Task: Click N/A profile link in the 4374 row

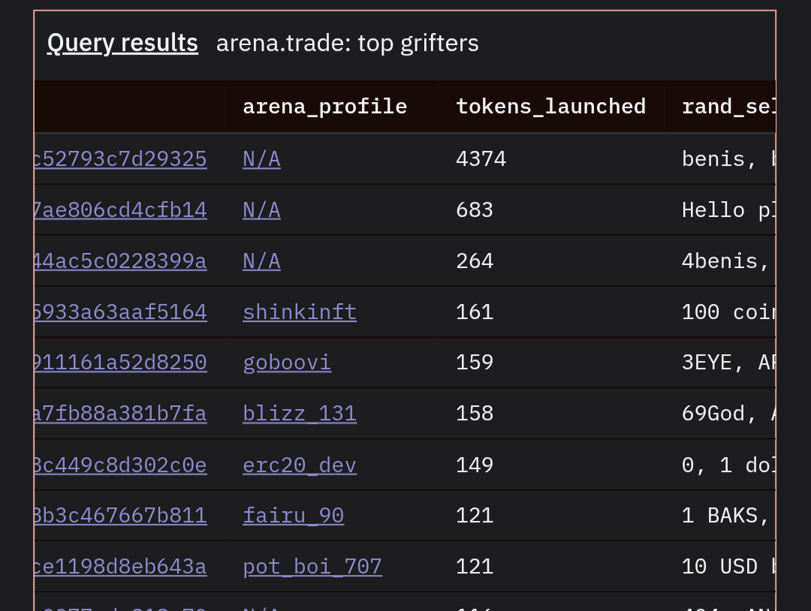Action: pos(261,159)
